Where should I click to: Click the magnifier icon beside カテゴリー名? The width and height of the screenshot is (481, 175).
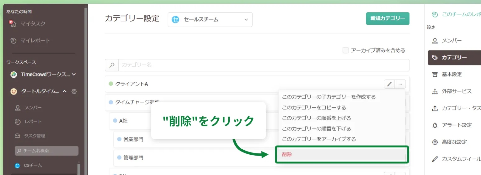tap(112, 65)
